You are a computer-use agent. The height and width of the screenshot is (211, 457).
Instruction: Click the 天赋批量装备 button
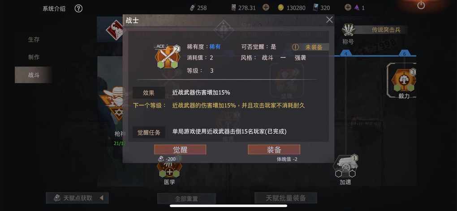(286, 198)
